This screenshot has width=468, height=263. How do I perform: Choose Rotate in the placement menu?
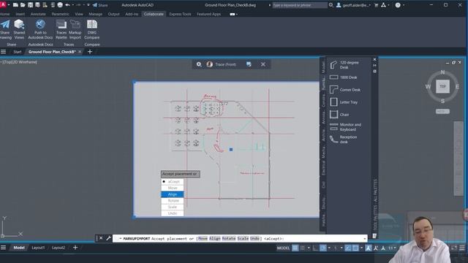click(x=173, y=201)
